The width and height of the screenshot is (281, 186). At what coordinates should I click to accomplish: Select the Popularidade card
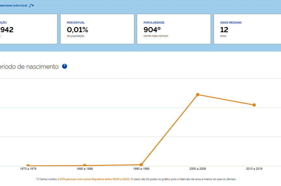174,29
